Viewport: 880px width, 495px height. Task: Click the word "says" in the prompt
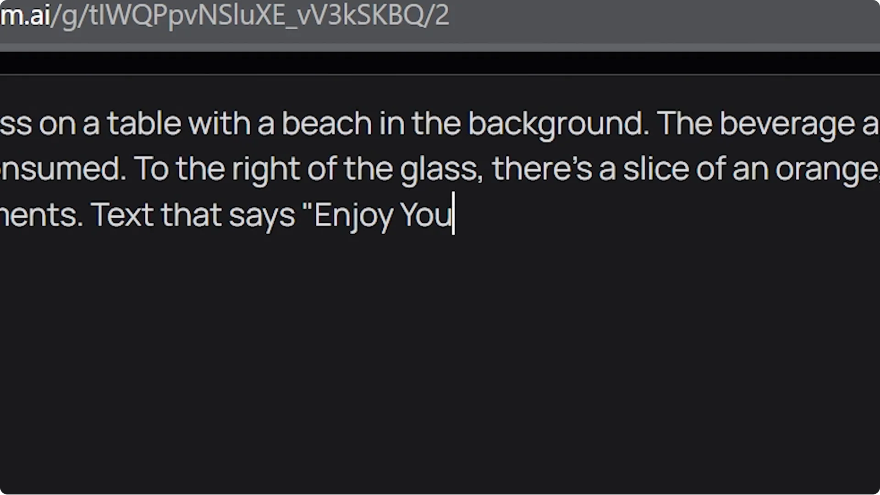tap(262, 214)
